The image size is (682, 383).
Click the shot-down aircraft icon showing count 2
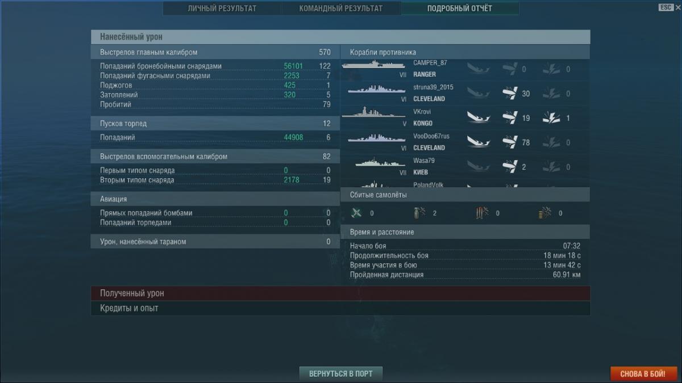(419, 213)
